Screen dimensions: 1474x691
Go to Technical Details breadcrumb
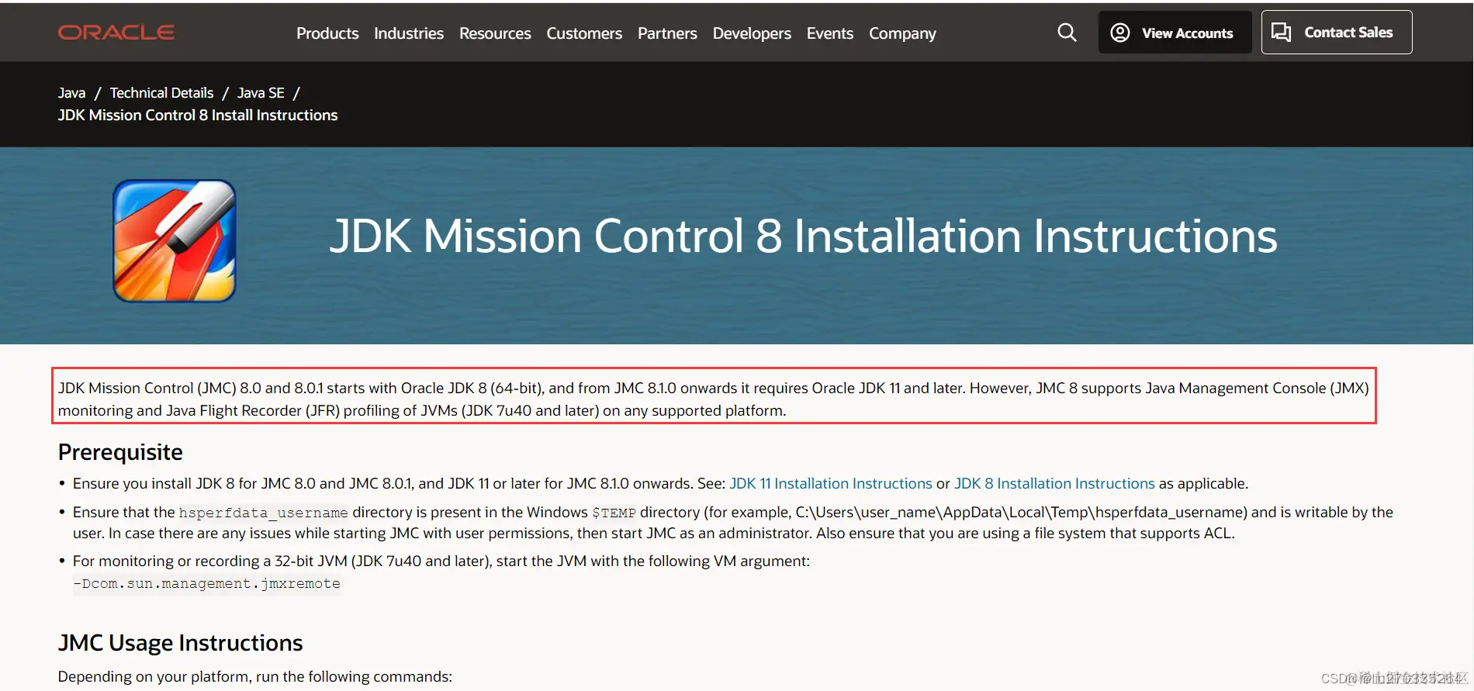[161, 93]
